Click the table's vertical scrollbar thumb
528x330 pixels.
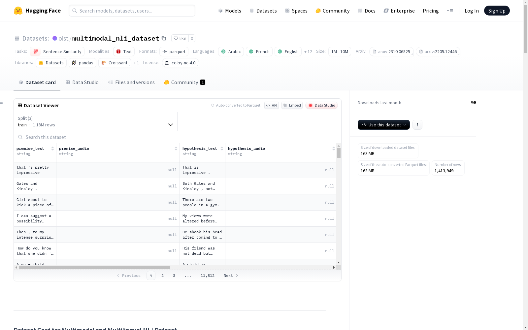pos(339,153)
